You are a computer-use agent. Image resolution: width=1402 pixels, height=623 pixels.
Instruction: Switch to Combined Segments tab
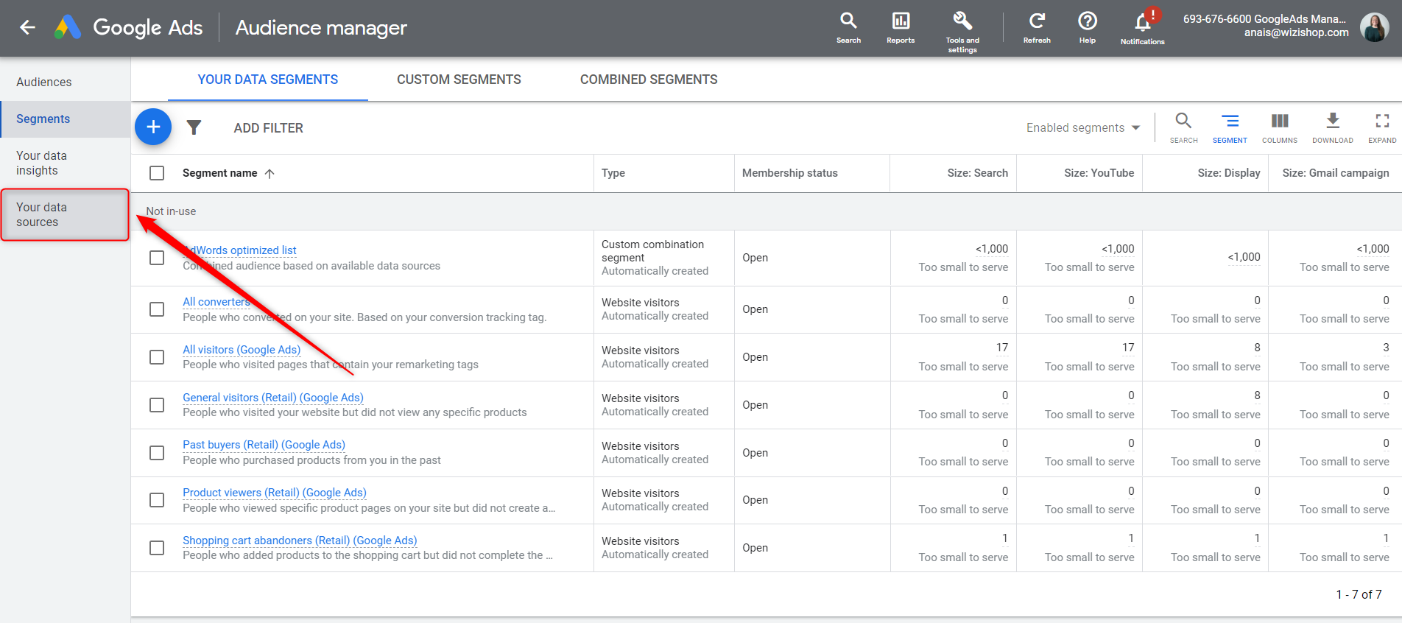coord(649,80)
